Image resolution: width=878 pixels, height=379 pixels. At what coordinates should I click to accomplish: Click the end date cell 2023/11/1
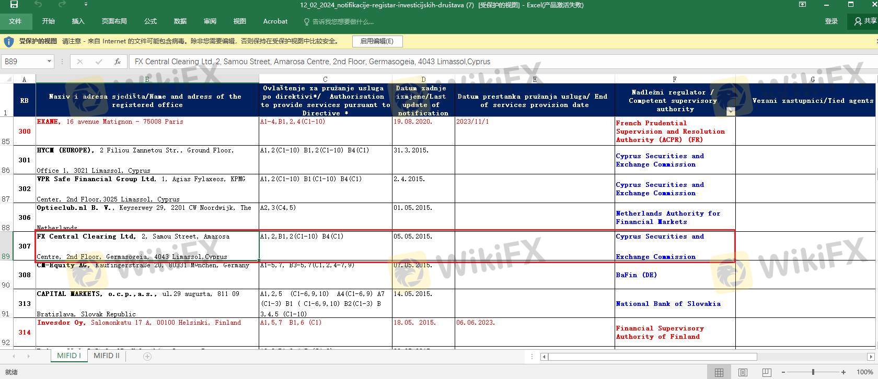pyautogui.click(x=535, y=131)
